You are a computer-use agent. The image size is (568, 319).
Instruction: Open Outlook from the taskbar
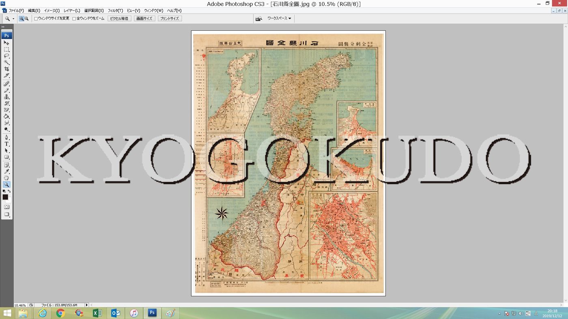tap(116, 313)
